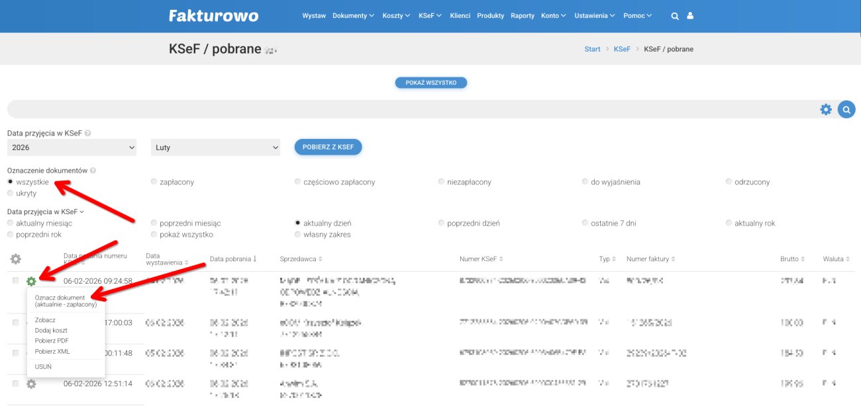Click the magnifier search icon in the top navbar
Viewport: 861px width, 406px height.
point(675,15)
